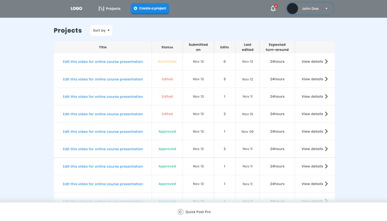This screenshot has height=221, width=387.
Task: Click the copyright icon in the footer
Action: (180, 212)
